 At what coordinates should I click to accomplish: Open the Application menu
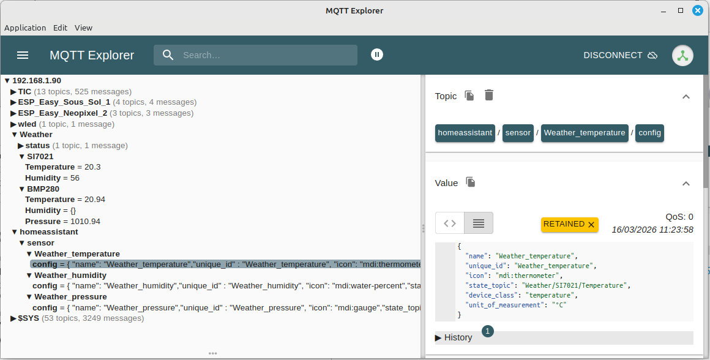coord(25,28)
